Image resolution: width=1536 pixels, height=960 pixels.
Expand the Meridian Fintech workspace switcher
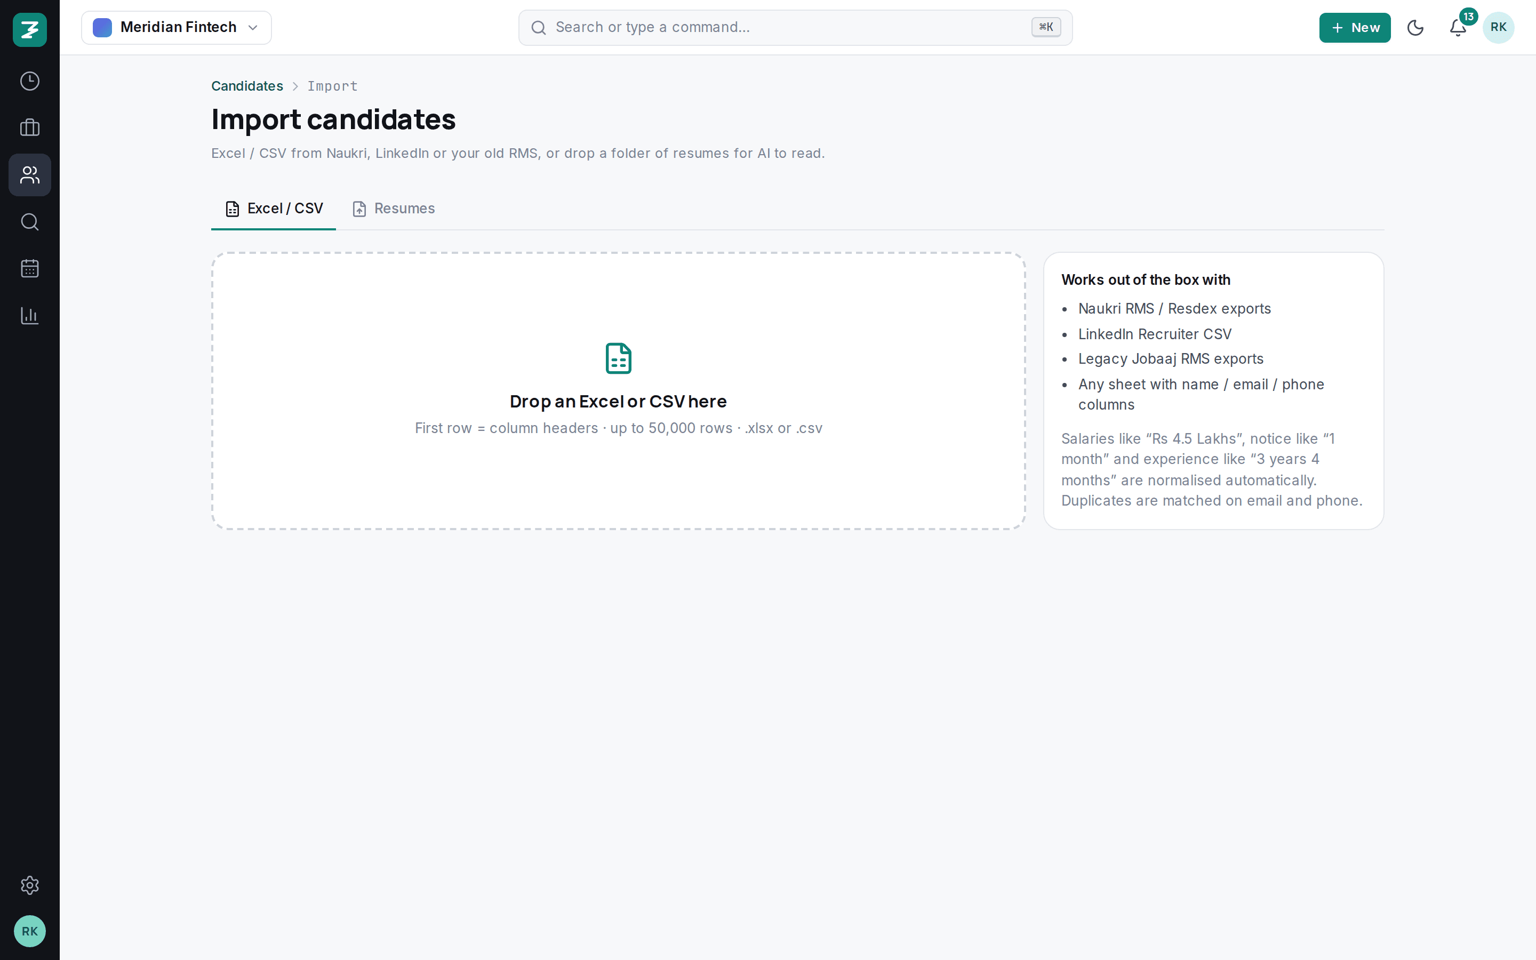pyautogui.click(x=177, y=27)
